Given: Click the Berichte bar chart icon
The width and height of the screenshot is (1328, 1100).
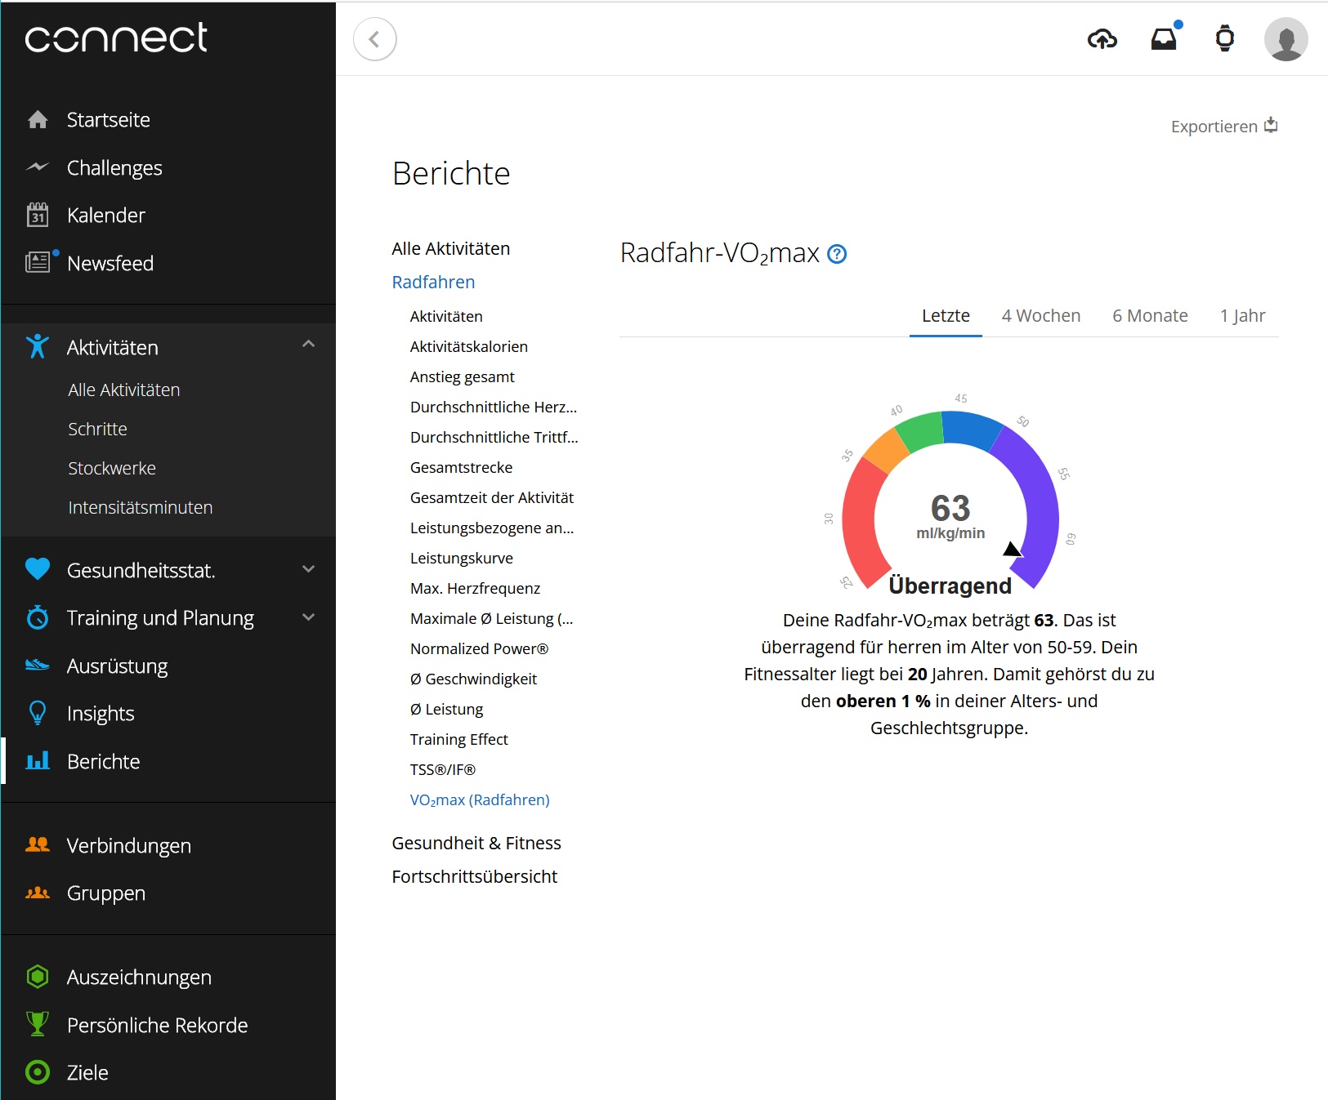Looking at the screenshot, I should coord(38,761).
